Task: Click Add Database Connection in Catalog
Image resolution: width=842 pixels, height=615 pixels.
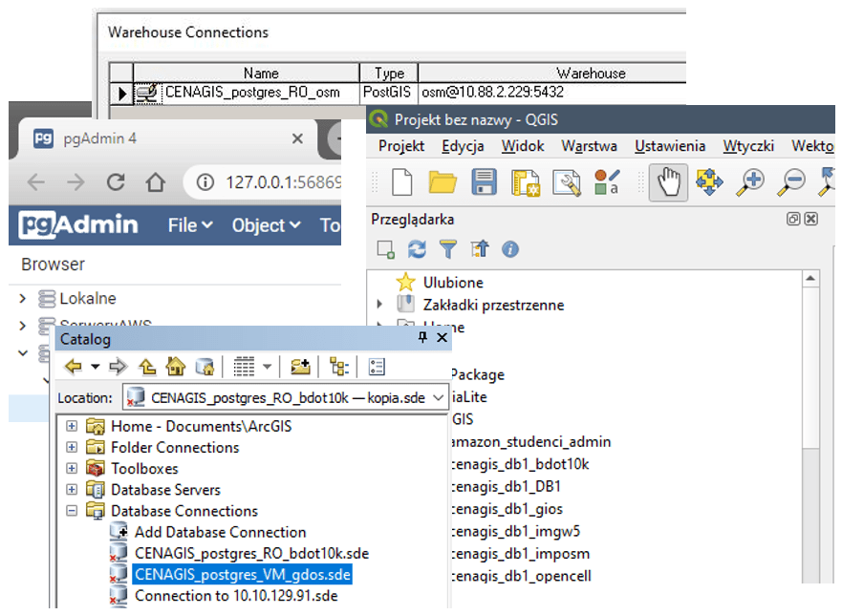Action: (220, 532)
